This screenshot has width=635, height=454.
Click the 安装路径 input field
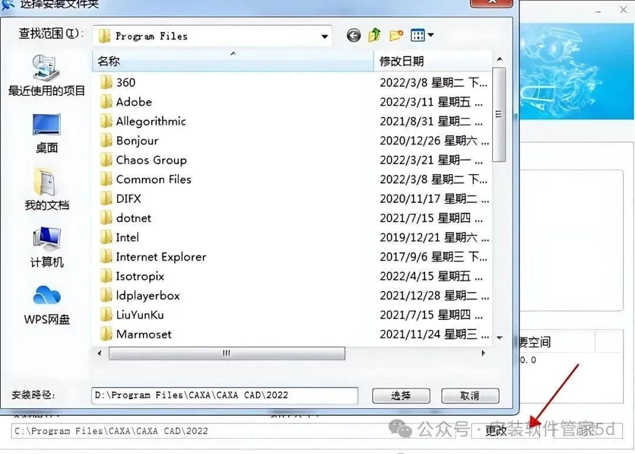[225, 395]
